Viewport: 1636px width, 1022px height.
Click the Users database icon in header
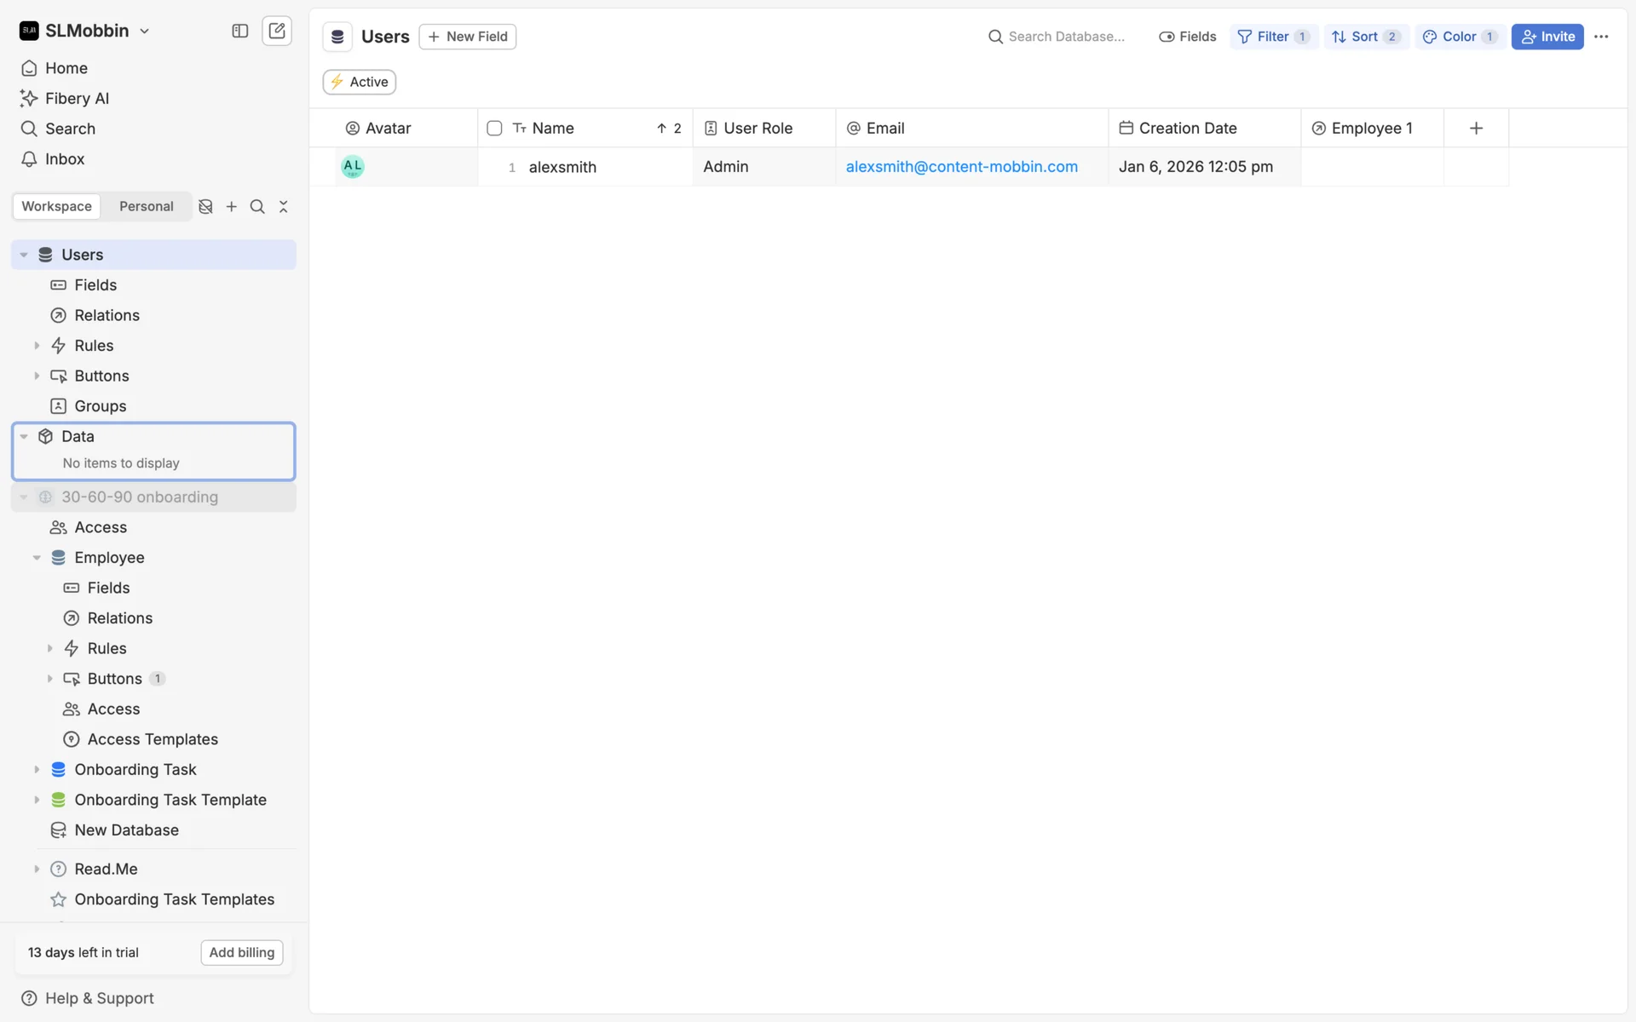point(337,37)
